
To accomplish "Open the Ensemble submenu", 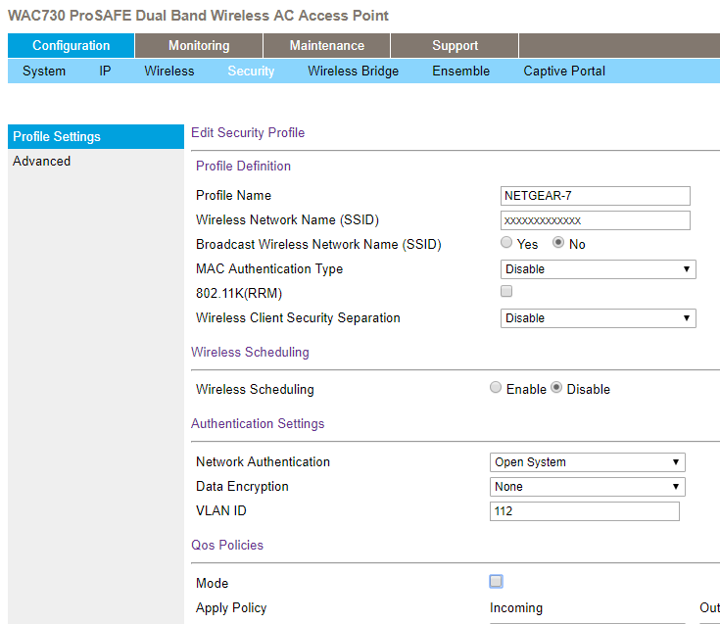I will point(461,72).
